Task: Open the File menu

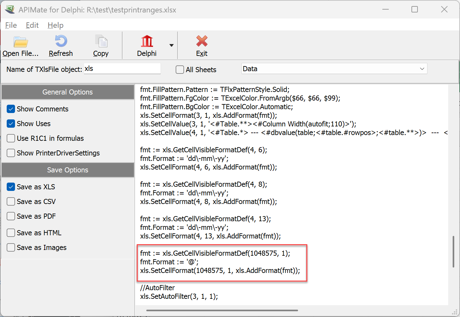Action: click(x=11, y=25)
